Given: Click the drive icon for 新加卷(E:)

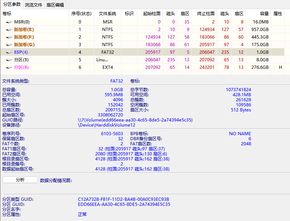Looking at the screenshot, I should tap(9, 30).
